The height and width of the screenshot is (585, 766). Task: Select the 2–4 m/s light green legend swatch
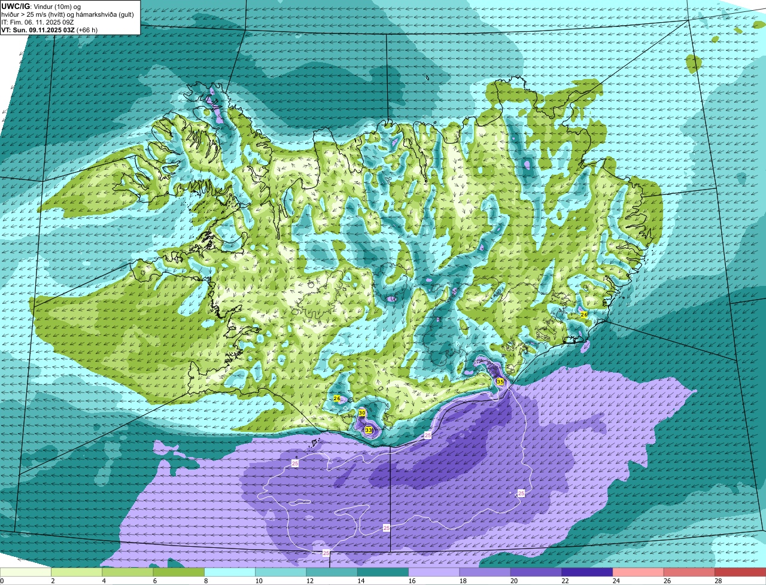tap(77, 572)
